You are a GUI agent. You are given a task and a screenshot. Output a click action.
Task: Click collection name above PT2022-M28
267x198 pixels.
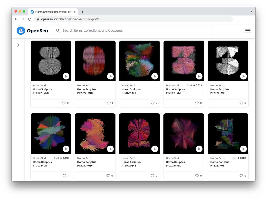[40, 85]
